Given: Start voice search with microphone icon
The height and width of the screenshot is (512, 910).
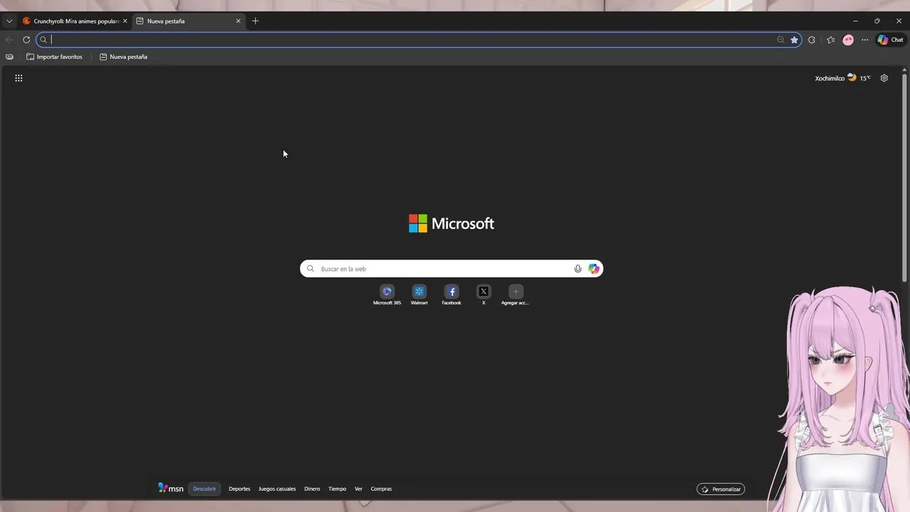Looking at the screenshot, I should click(x=577, y=269).
